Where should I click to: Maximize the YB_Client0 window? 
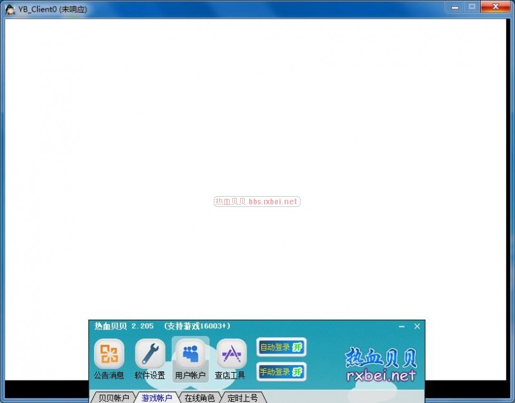point(472,6)
